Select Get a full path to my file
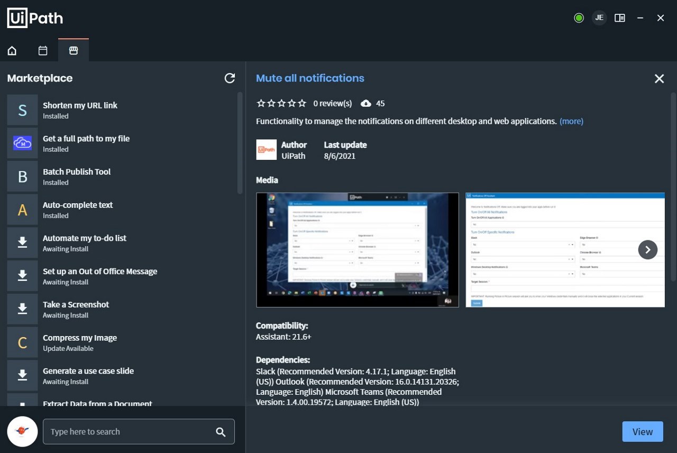 click(122, 143)
